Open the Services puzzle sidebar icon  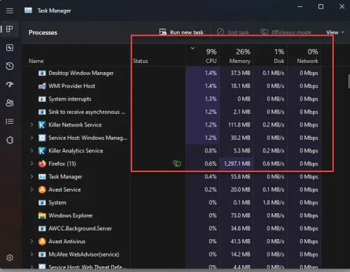pyautogui.click(x=10, y=140)
